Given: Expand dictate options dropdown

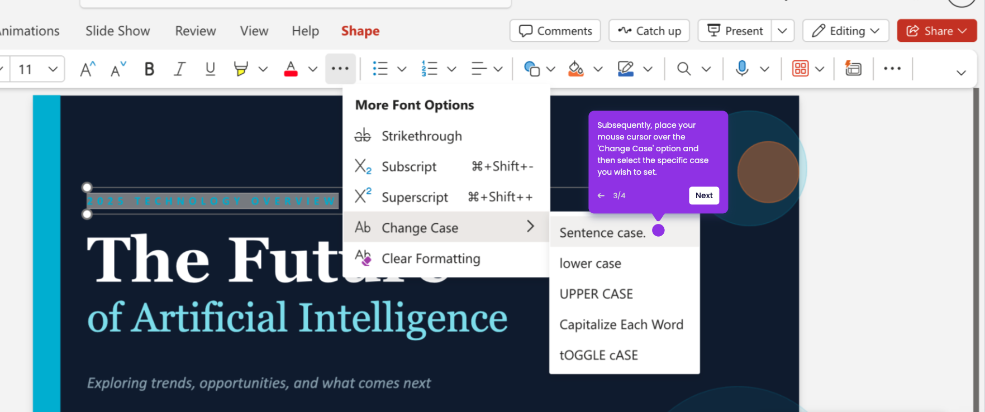Looking at the screenshot, I should pyautogui.click(x=764, y=69).
